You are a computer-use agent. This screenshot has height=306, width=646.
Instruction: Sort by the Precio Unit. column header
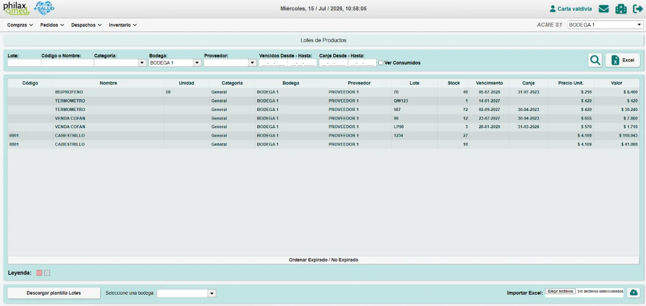pyautogui.click(x=571, y=83)
